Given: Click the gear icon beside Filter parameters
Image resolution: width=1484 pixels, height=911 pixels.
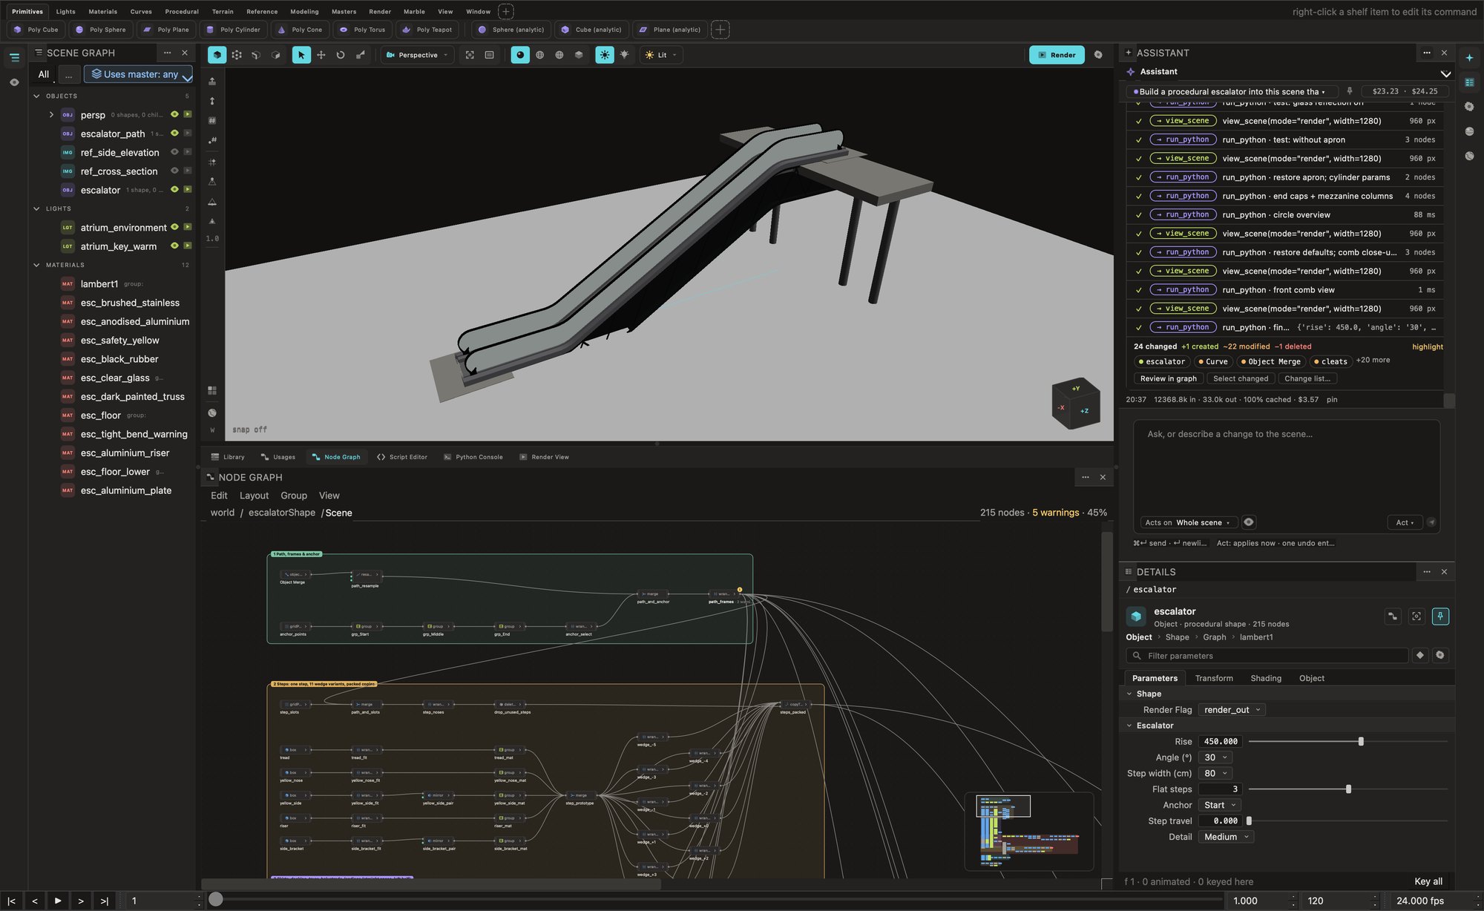Looking at the screenshot, I should point(1440,655).
